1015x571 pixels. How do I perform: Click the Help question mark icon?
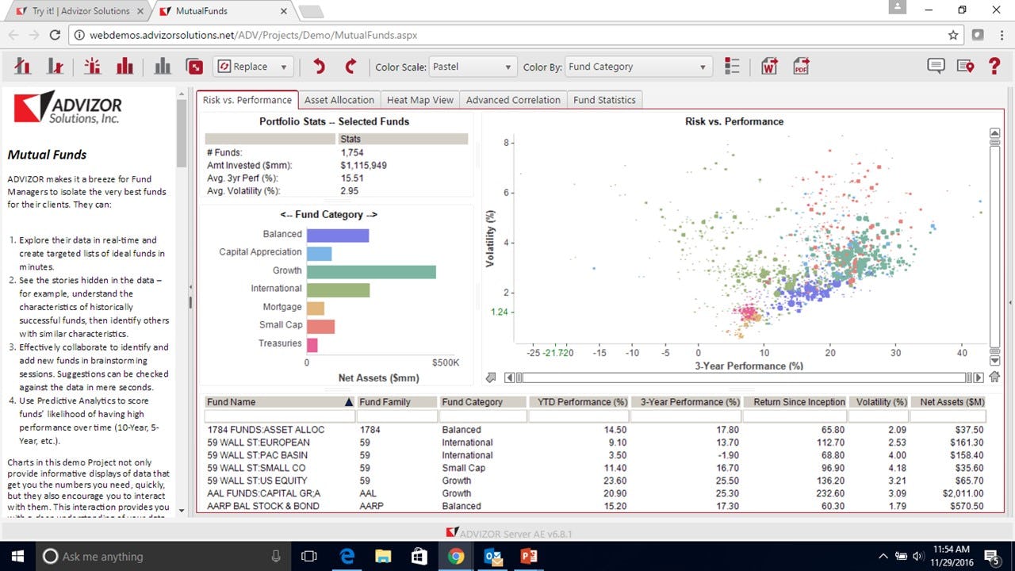pyautogui.click(x=995, y=67)
